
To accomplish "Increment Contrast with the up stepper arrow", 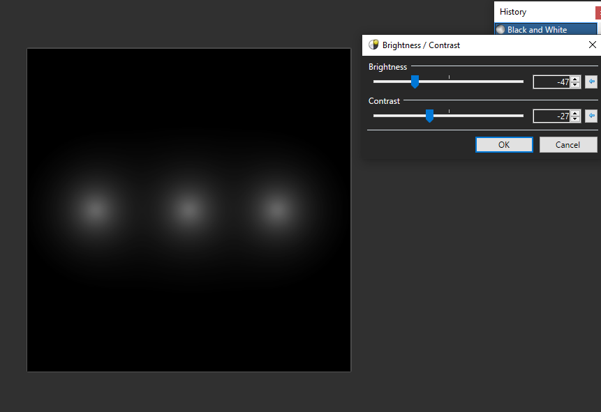I will tap(574, 113).
